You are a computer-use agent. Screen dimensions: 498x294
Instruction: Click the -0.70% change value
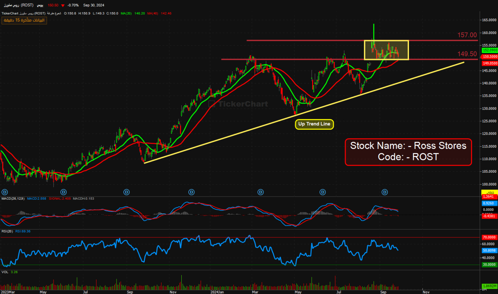pos(73,5)
